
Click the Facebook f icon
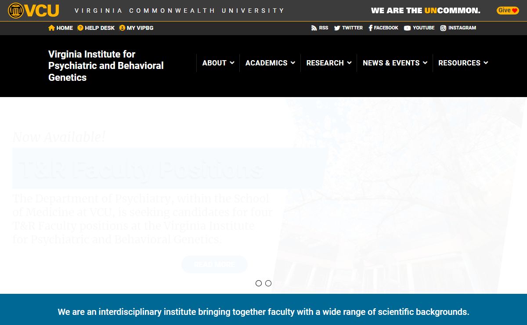point(370,28)
